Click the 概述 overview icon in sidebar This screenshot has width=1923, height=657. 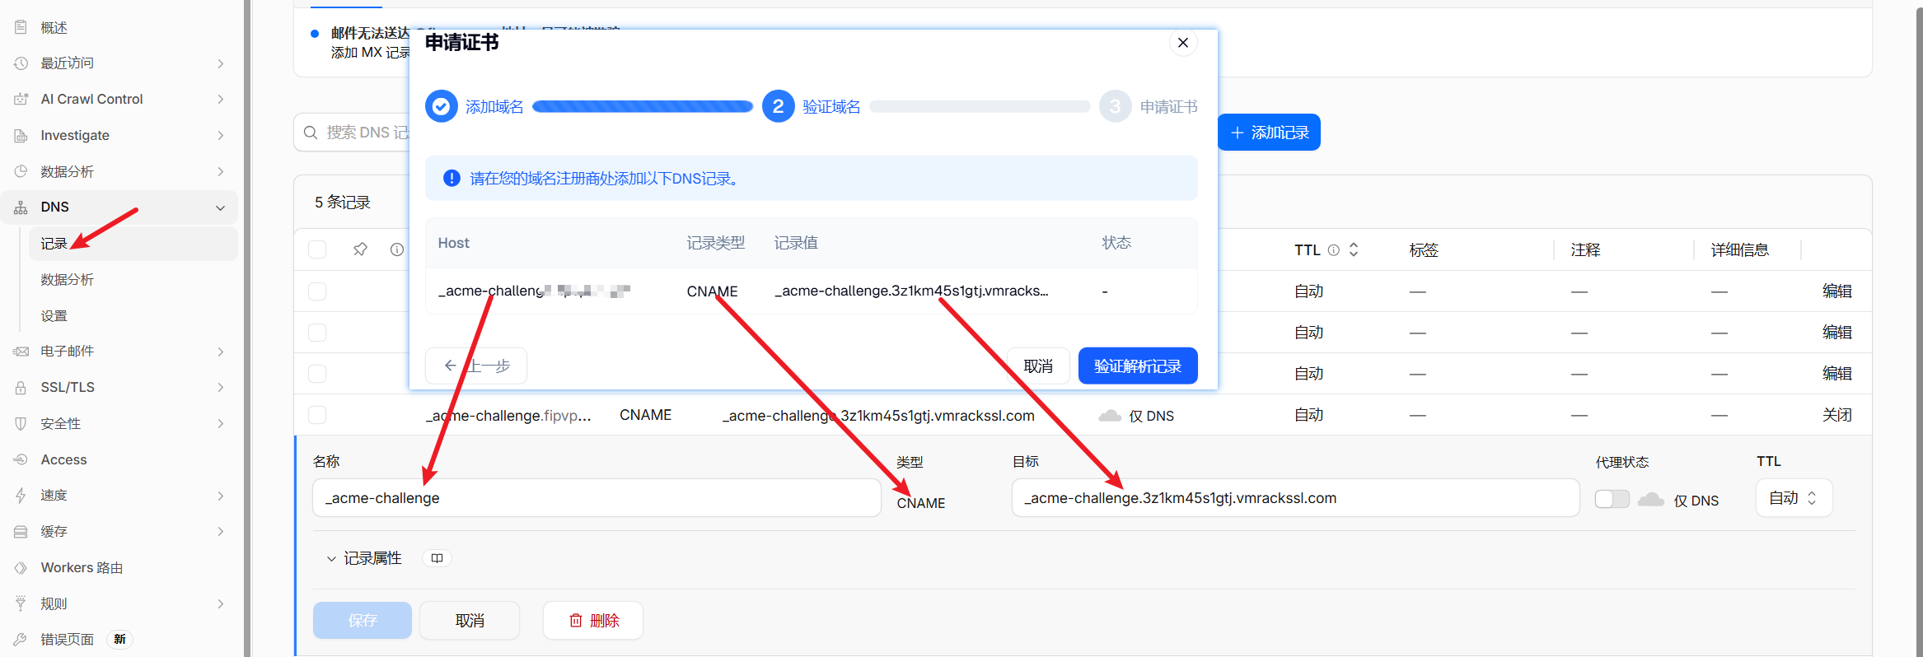point(21,27)
